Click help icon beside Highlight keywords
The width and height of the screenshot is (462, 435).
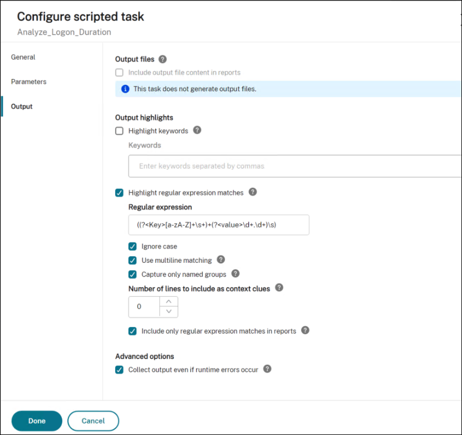point(197,130)
